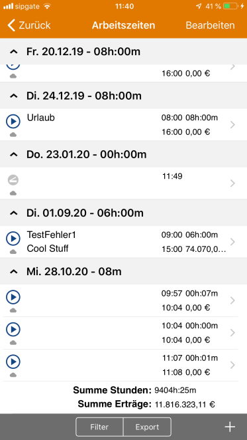This screenshot has width=247, height=440.
Task: Collapse the Di. 01.09.20 section
Action: point(14,213)
